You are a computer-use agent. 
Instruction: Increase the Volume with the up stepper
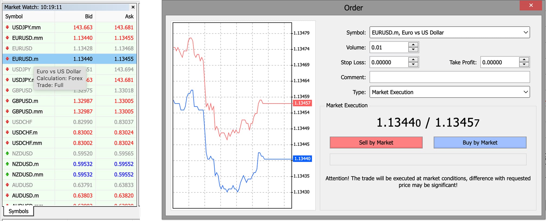413,45
